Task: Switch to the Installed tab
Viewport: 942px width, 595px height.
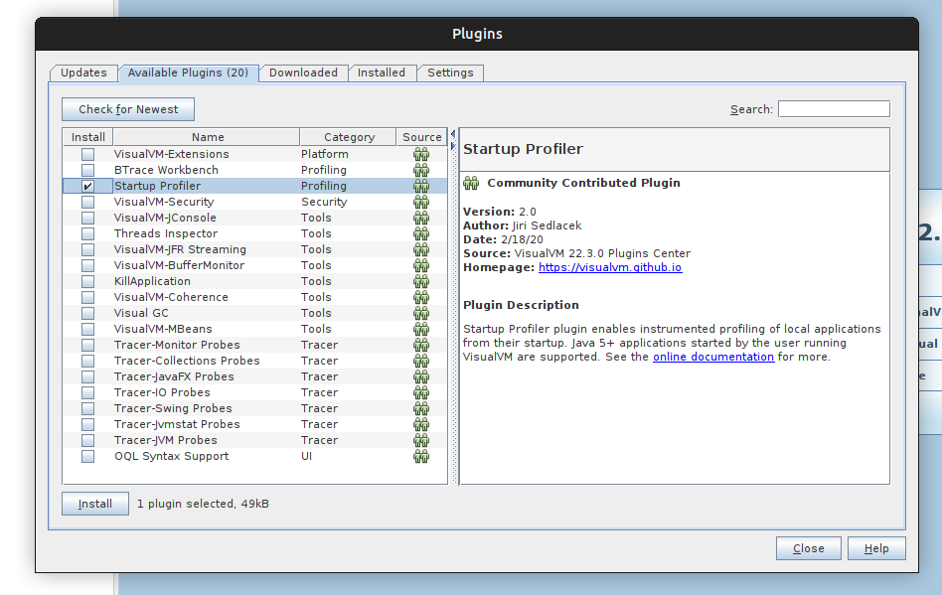Action: tap(383, 73)
